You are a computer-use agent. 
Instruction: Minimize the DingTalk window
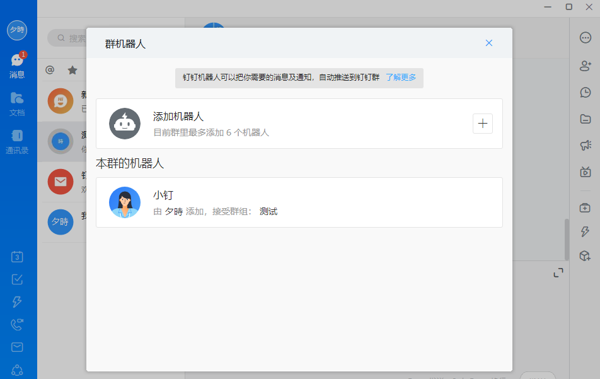pyautogui.click(x=548, y=7)
